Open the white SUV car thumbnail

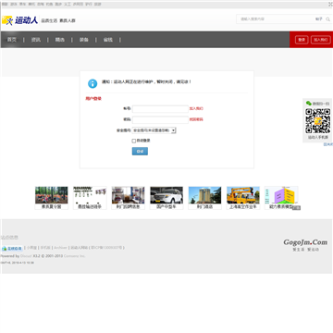tap(166, 195)
